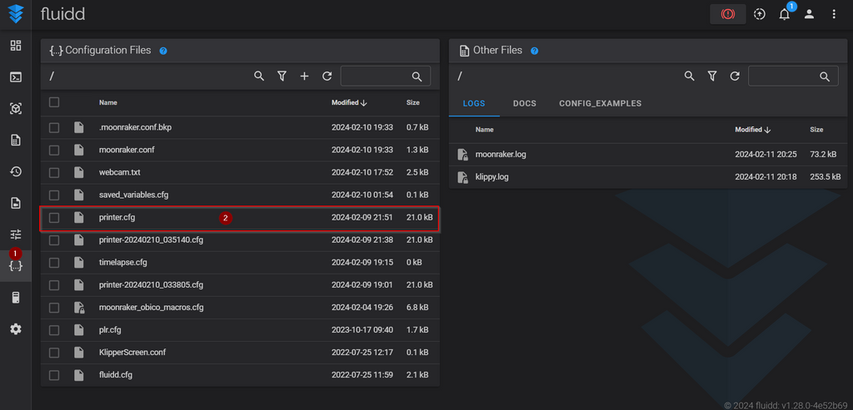853x410 pixels.
Task: Open the History page in sidebar
Action: tap(16, 171)
